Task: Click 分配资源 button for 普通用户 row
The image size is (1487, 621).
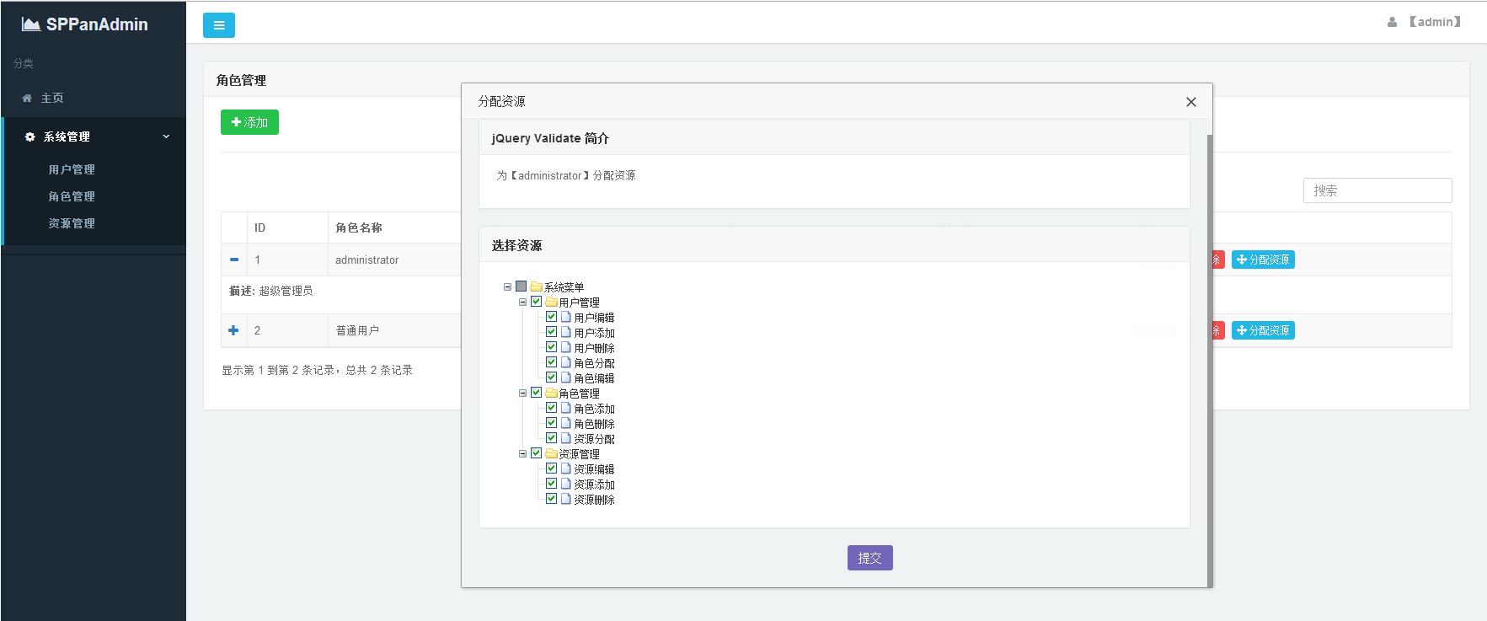Action: pyautogui.click(x=1263, y=330)
